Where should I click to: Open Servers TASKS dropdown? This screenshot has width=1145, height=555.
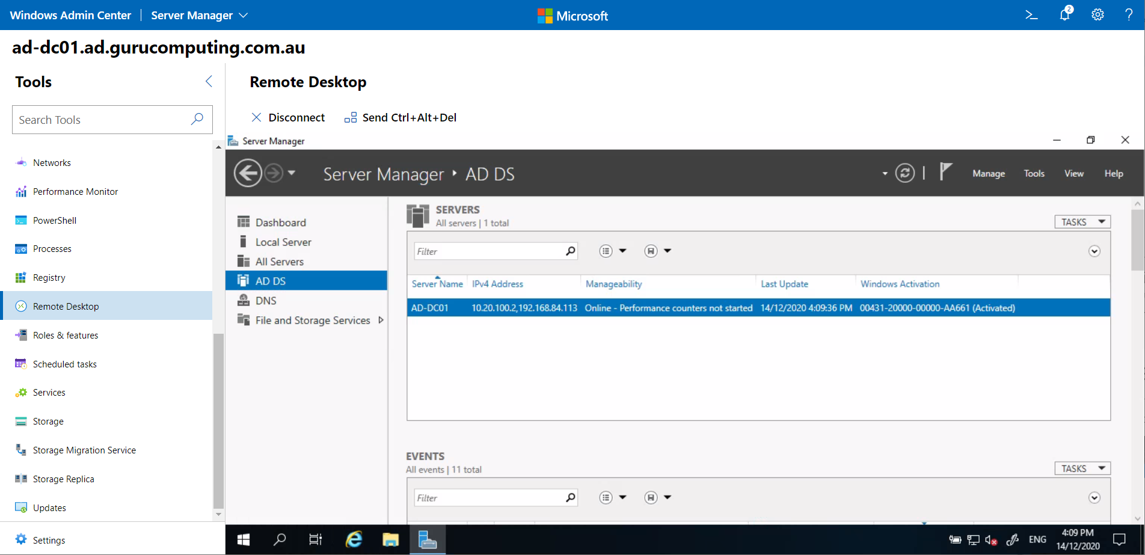[1082, 222]
